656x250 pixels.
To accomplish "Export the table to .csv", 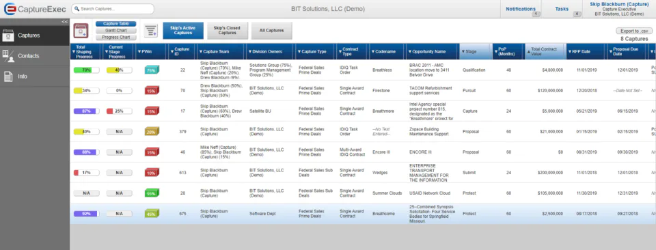I will (x=634, y=31).
